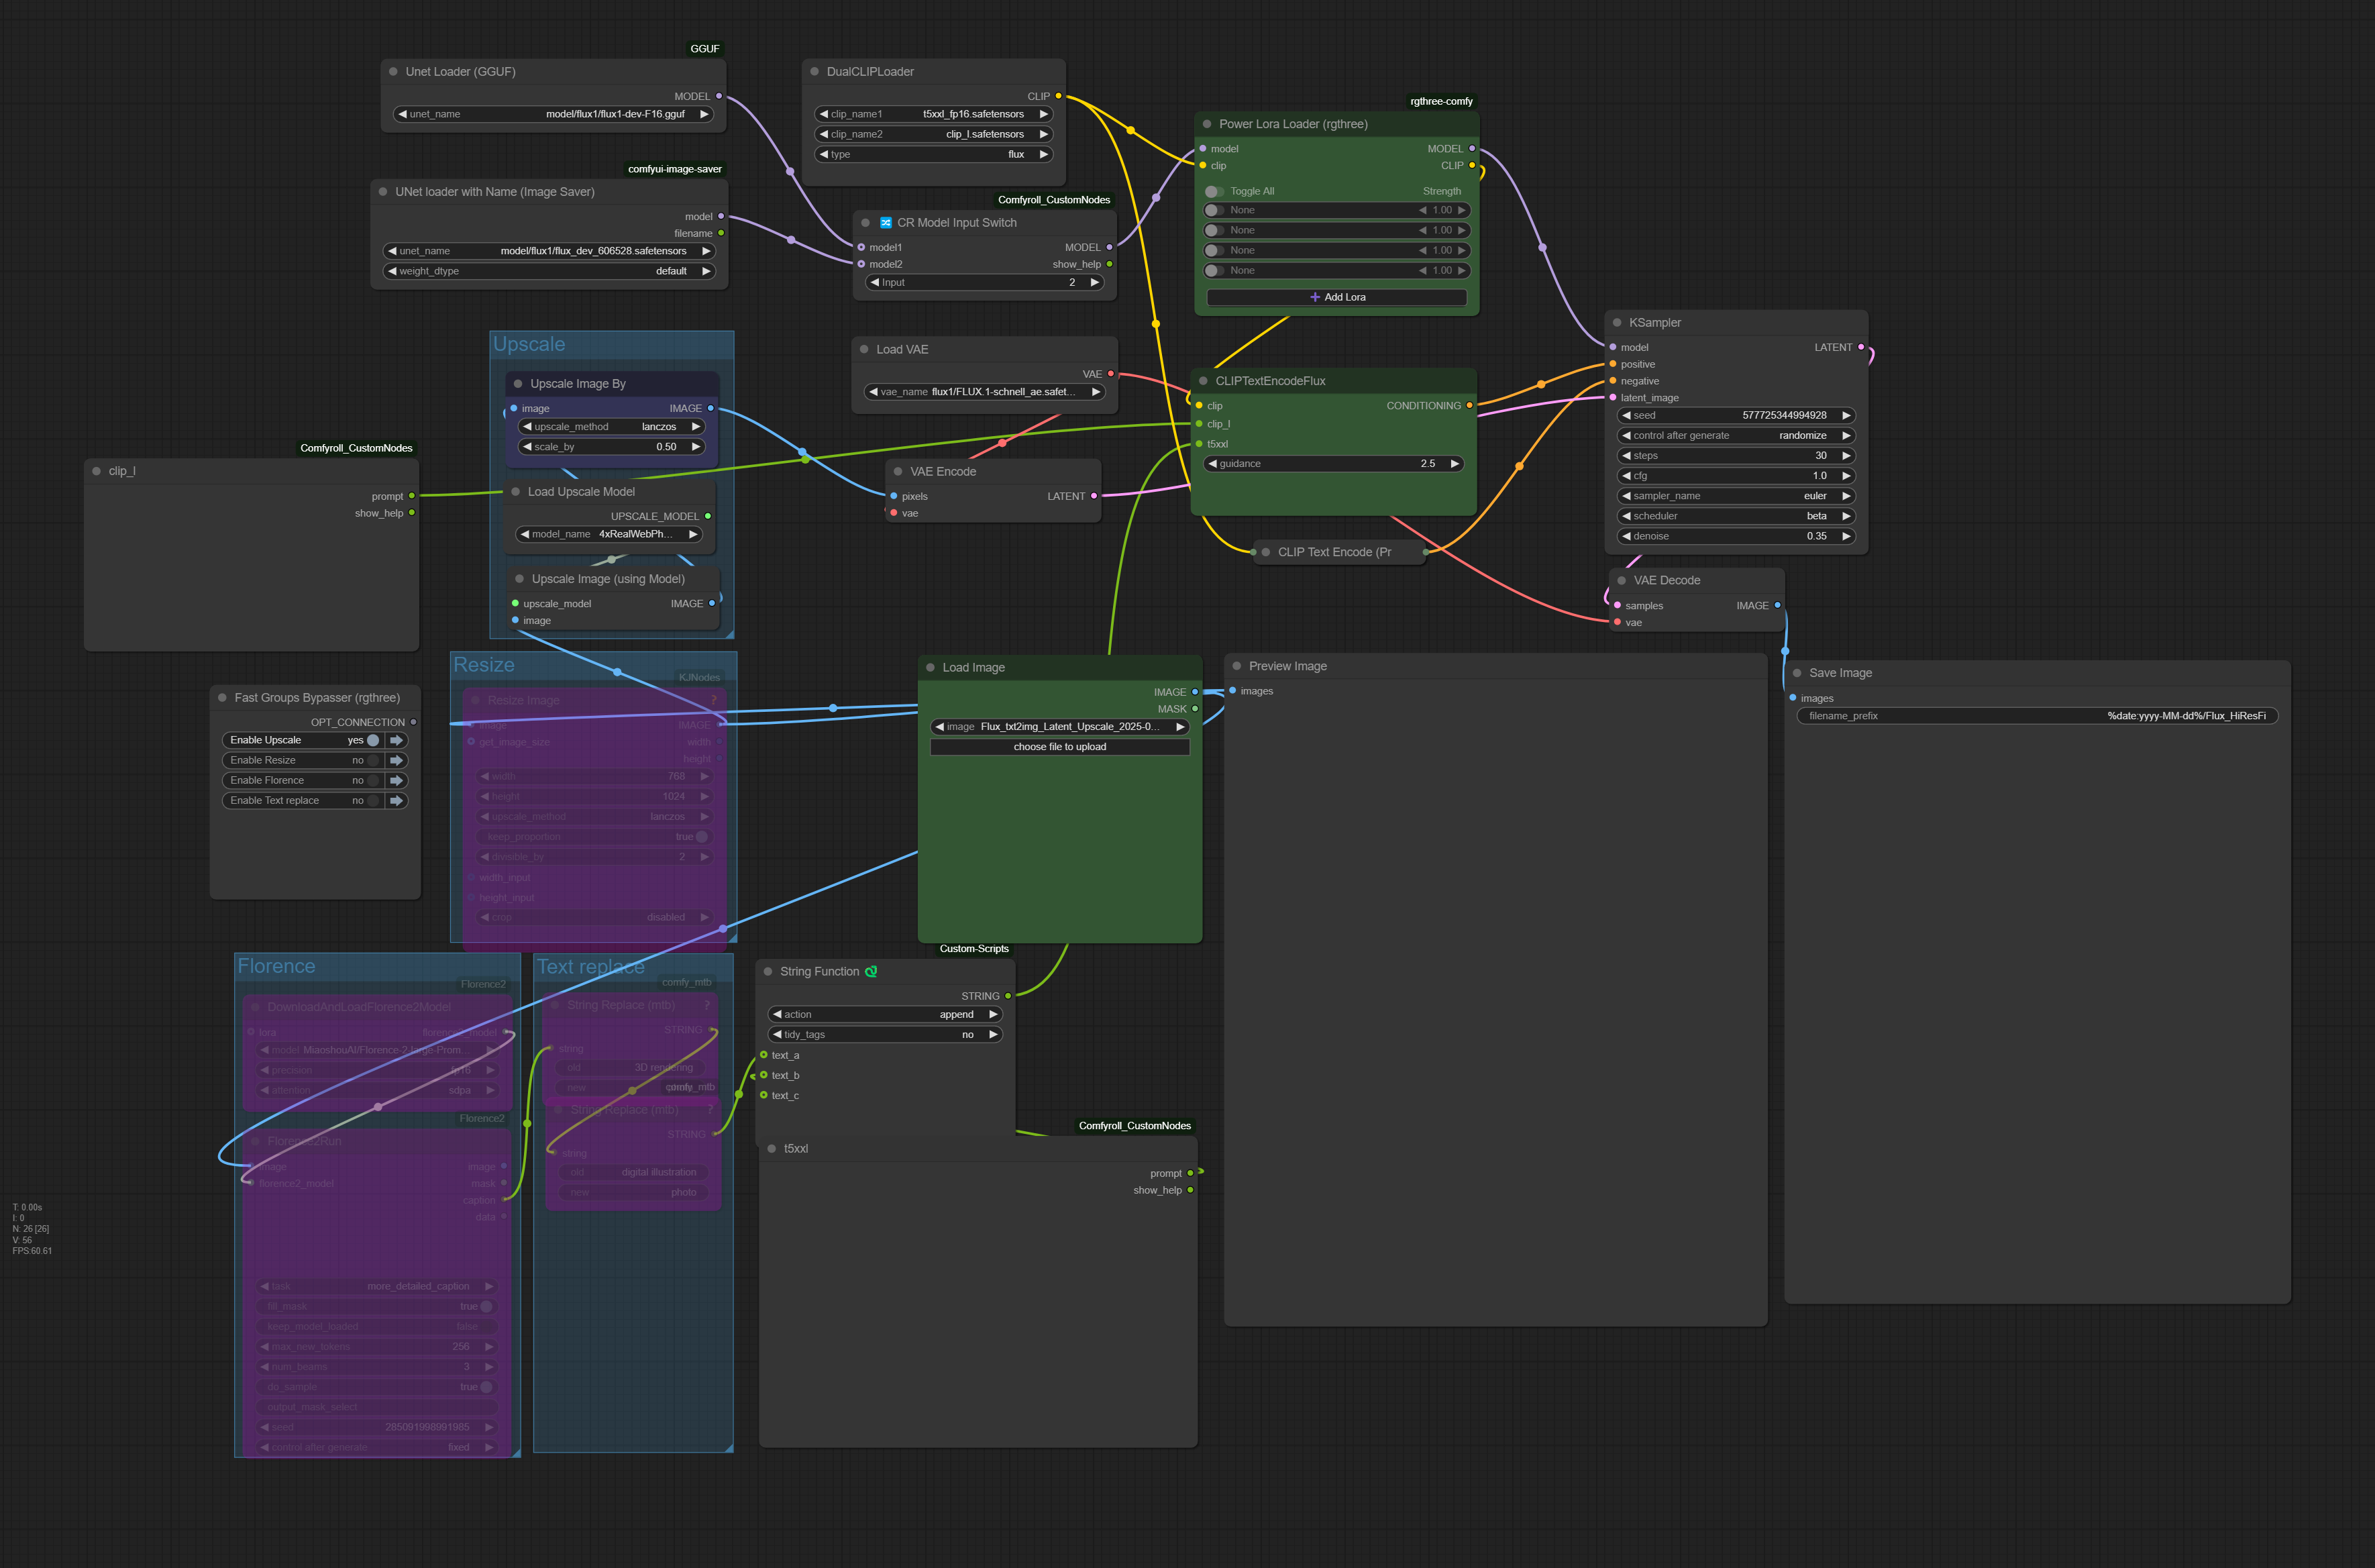This screenshot has height=1568, width=2375.
Task: Click the KSampler node collapse dot
Action: click(x=1617, y=323)
